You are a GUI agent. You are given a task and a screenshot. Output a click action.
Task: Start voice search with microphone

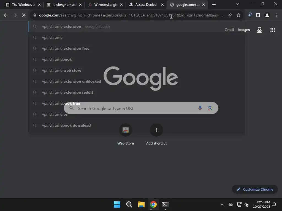tap(200, 108)
